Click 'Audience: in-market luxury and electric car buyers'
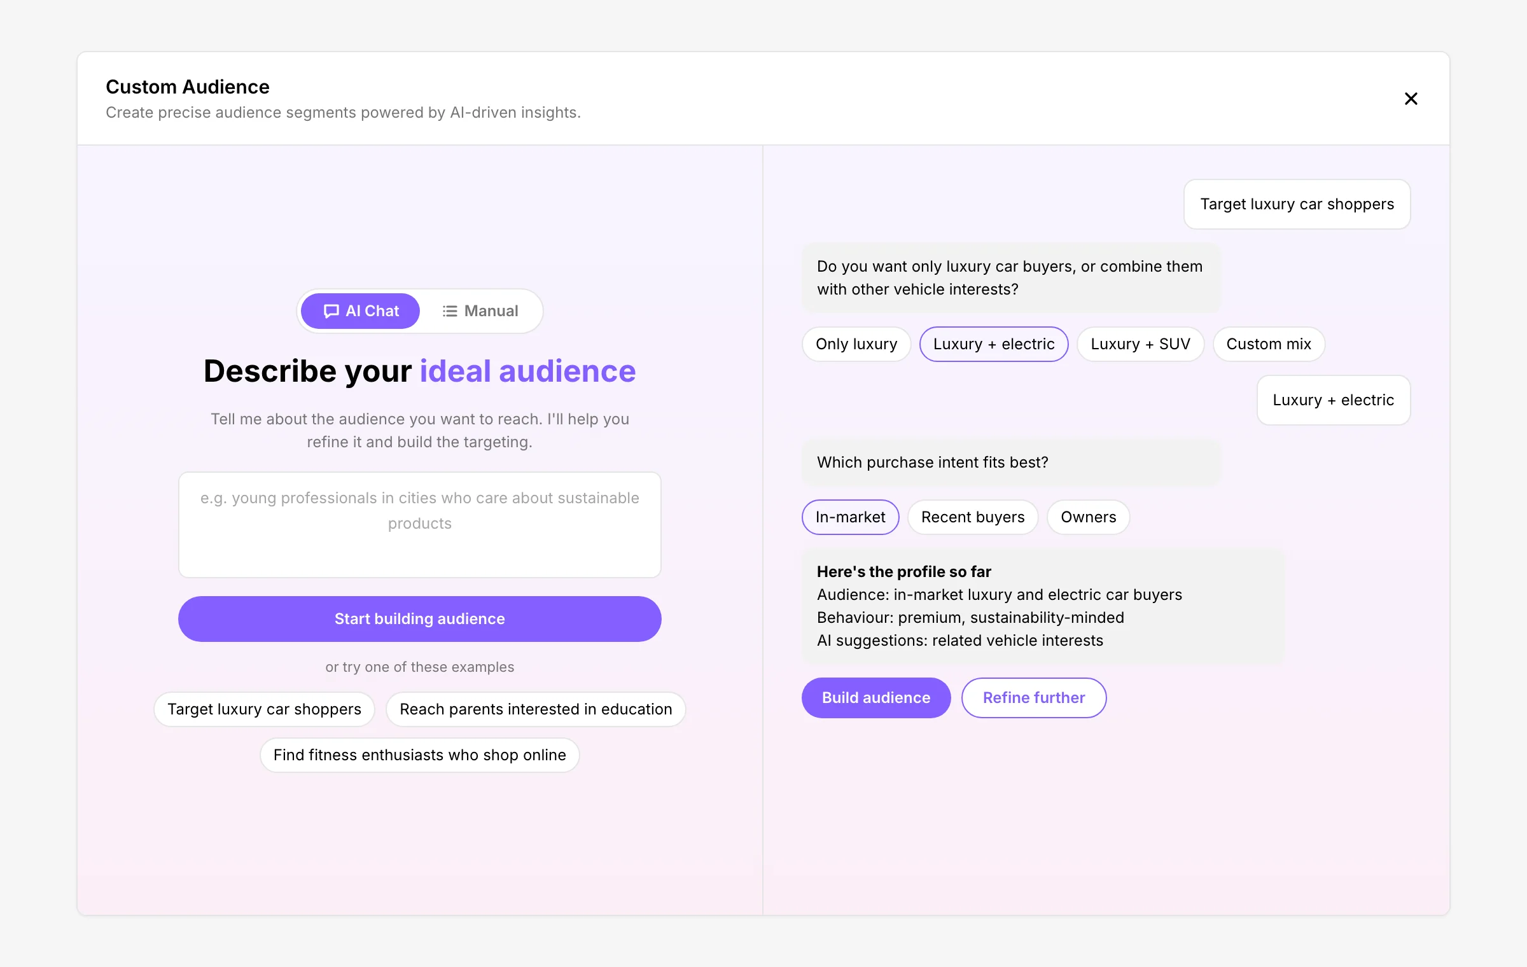 coord(1000,595)
